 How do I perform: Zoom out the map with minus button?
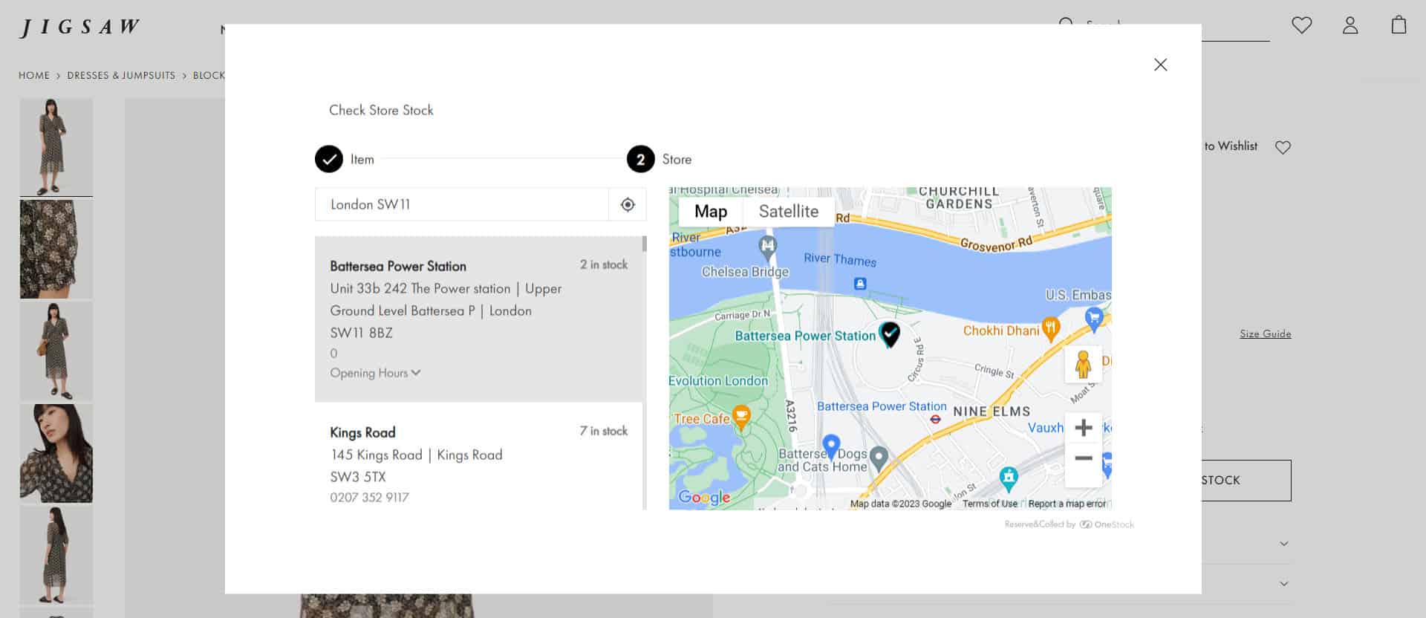(x=1084, y=458)
